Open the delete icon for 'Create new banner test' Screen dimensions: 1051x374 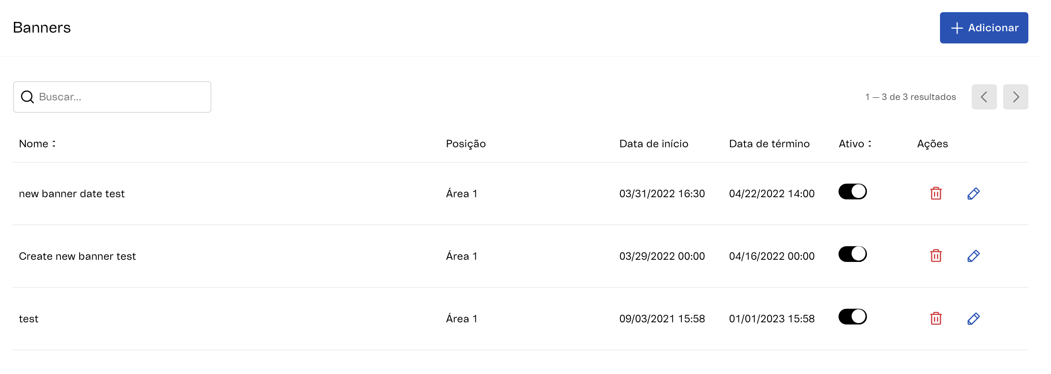coord(936,256)
